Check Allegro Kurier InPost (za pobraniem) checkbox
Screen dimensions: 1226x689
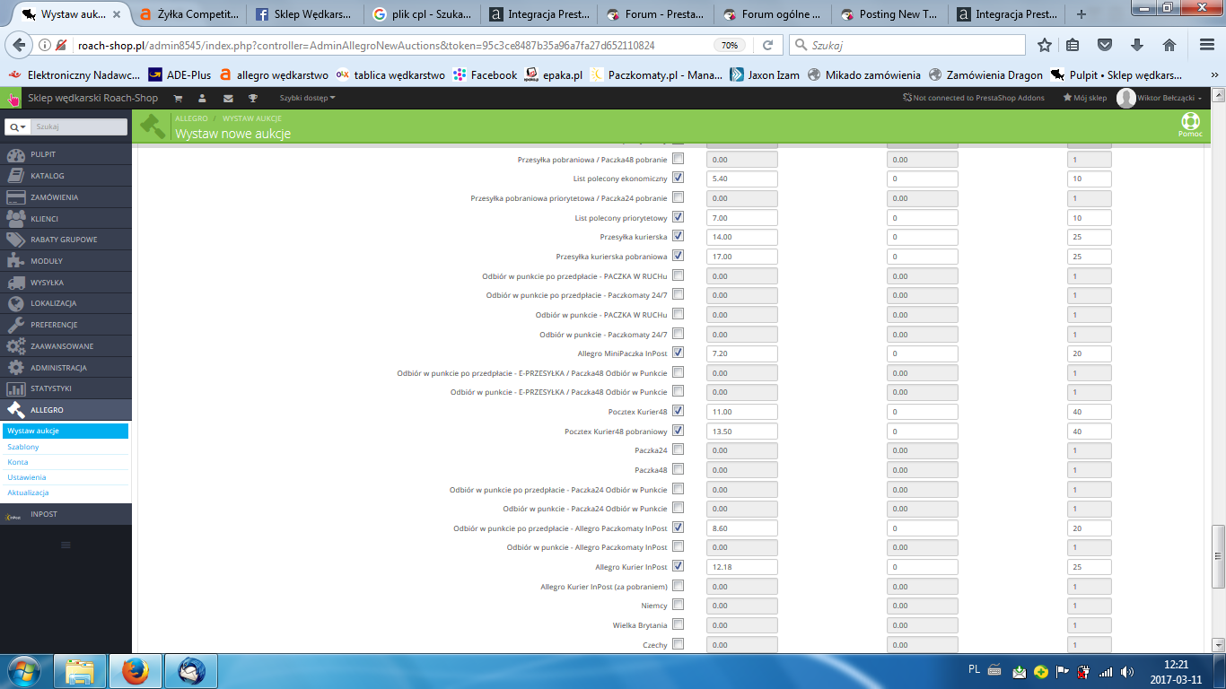click(x=678, y=585)
